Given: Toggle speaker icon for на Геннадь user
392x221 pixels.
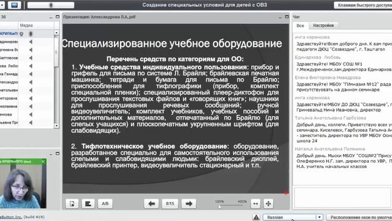Looking at the screenshot, I should click(31, 74).
